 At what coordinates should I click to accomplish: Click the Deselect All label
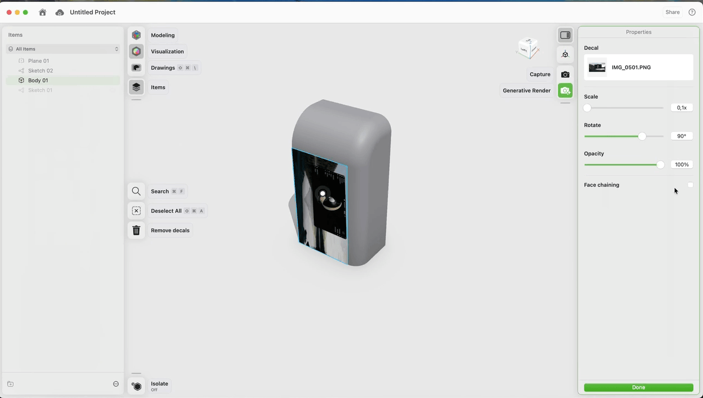click(x=166, y=211)
